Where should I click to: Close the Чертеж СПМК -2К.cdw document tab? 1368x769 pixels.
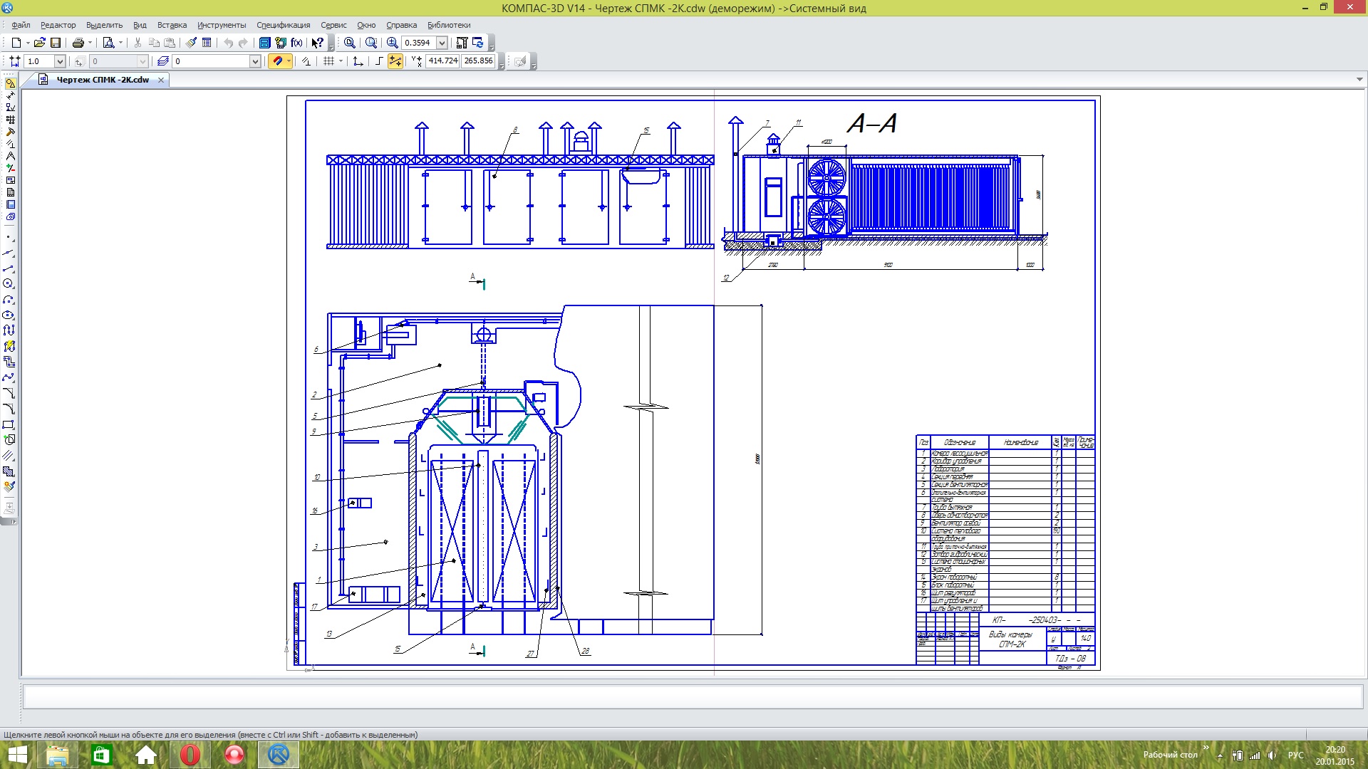161,80
